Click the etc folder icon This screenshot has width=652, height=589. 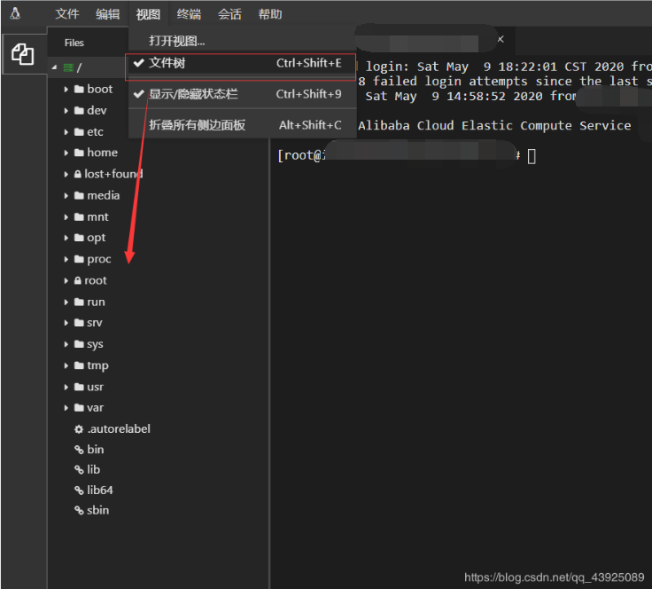tap(79, 132)
